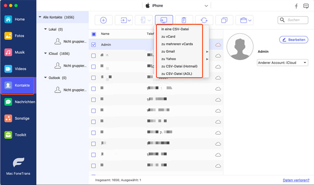314x185 pixels.
Task: Select 'Nicht gruppier...' under iCloud
Action: [70, 65]
